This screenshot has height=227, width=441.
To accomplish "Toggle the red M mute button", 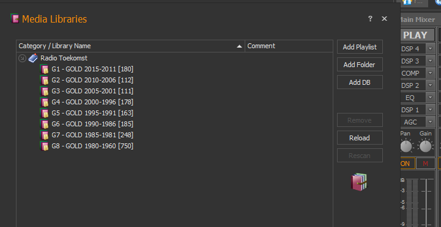I will (x=425, y=164).
